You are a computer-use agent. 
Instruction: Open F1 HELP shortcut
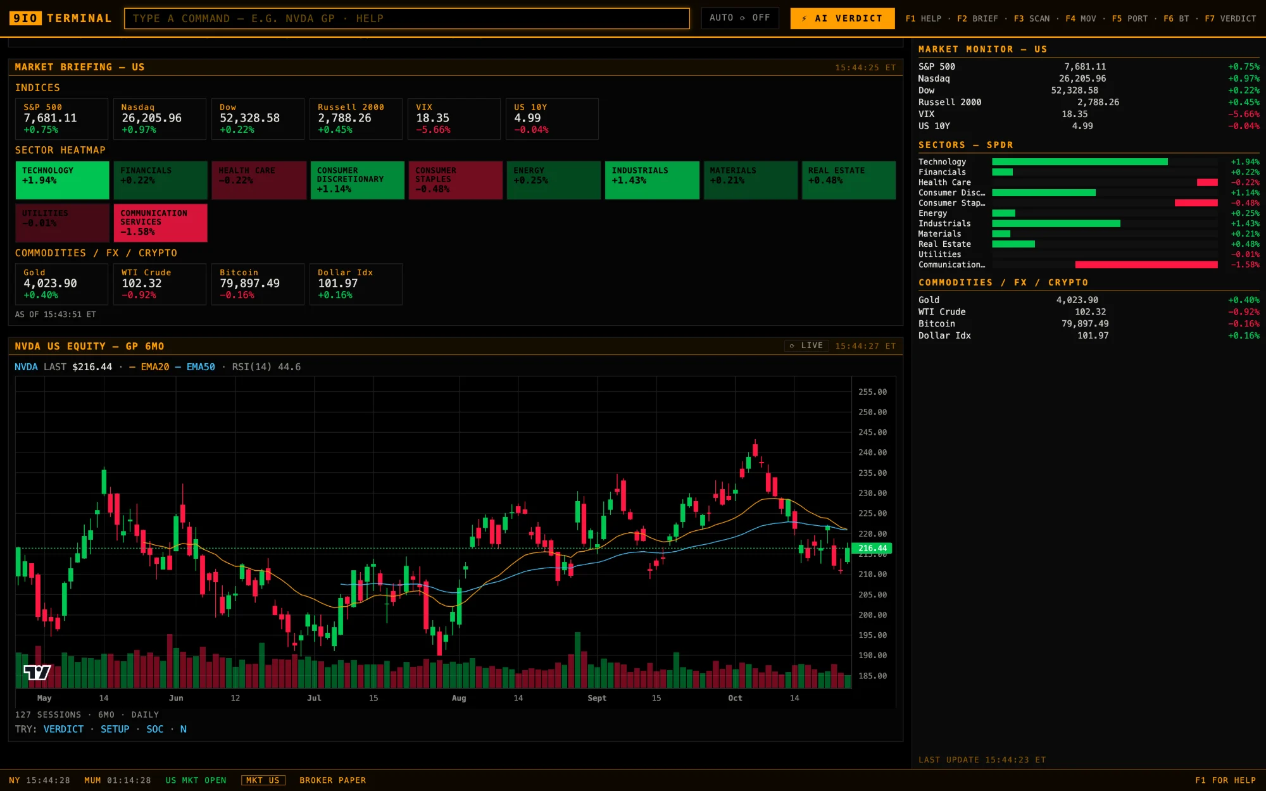click(x=923, y=18)
